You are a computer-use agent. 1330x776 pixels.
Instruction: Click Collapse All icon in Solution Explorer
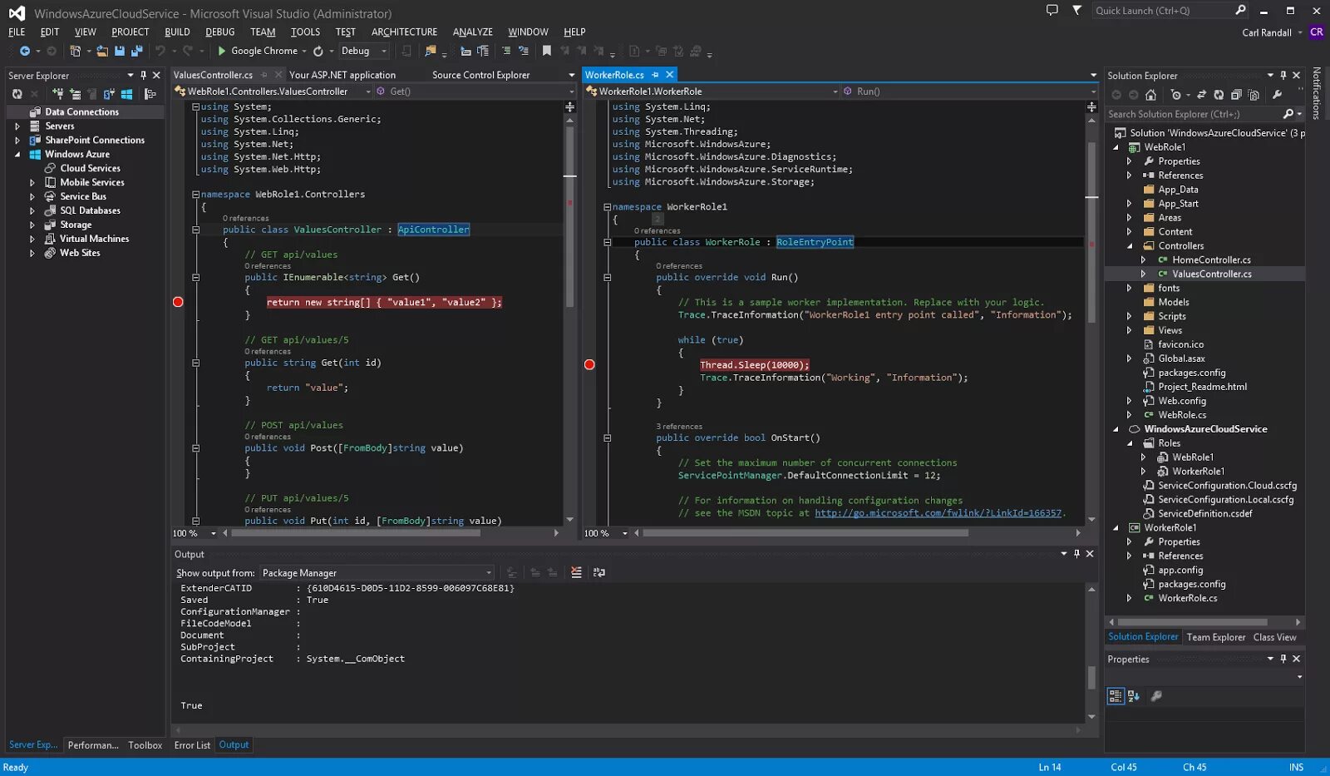click(x=1236, y=95)
